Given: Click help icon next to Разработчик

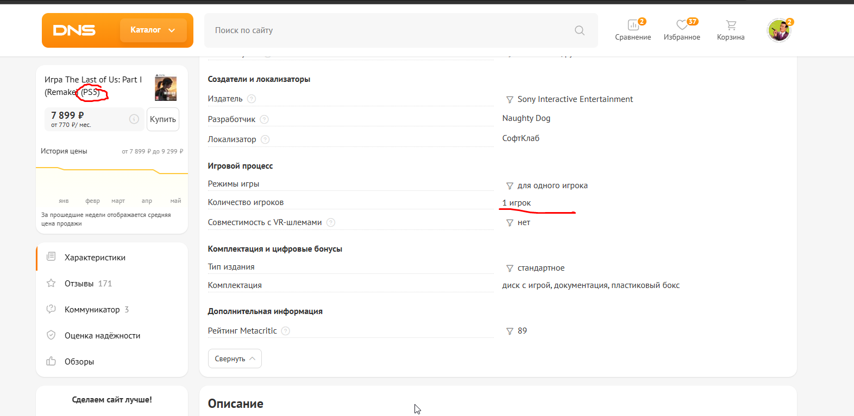Looking at the screenshot, I should pyautogui.click(x=264, y=119).
